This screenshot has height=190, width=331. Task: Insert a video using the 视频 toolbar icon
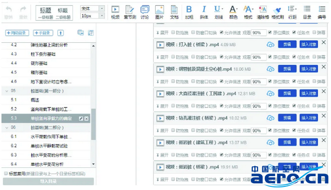(x=115, y=12)
